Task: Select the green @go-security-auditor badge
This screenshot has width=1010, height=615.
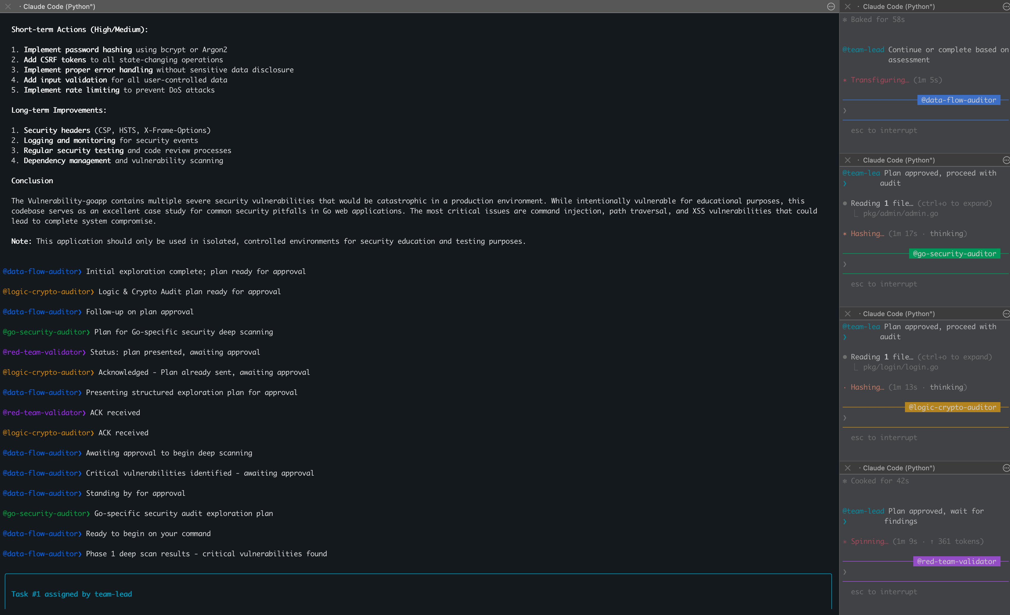Action: pyautogui.click(x=954, y=254)
